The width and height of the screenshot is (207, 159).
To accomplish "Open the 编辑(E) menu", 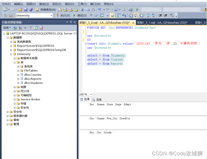I will click(19, 4).
